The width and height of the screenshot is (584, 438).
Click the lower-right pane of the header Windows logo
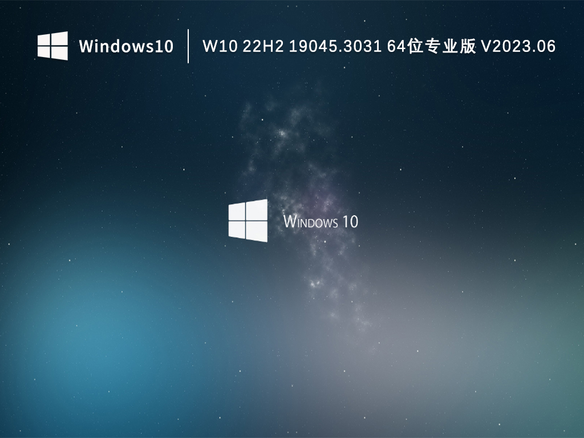(60, 54)
